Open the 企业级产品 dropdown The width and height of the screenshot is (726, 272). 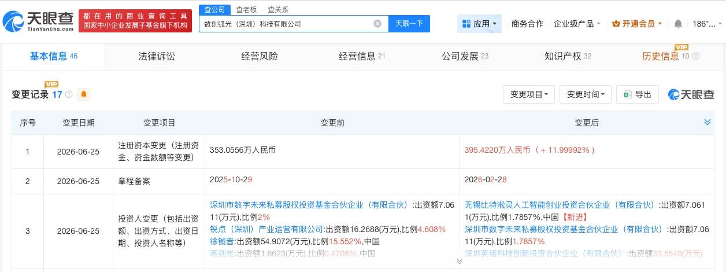pyautogui.click(x=577, y=24)
